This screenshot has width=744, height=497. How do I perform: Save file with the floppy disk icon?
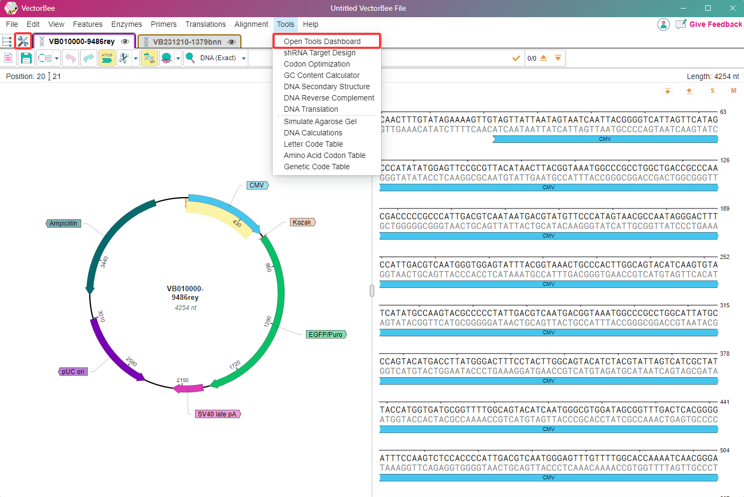(26, 58)
